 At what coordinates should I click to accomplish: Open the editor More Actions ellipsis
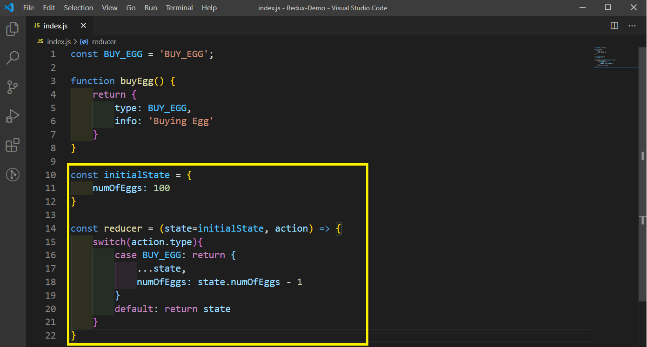coord(632,26)
